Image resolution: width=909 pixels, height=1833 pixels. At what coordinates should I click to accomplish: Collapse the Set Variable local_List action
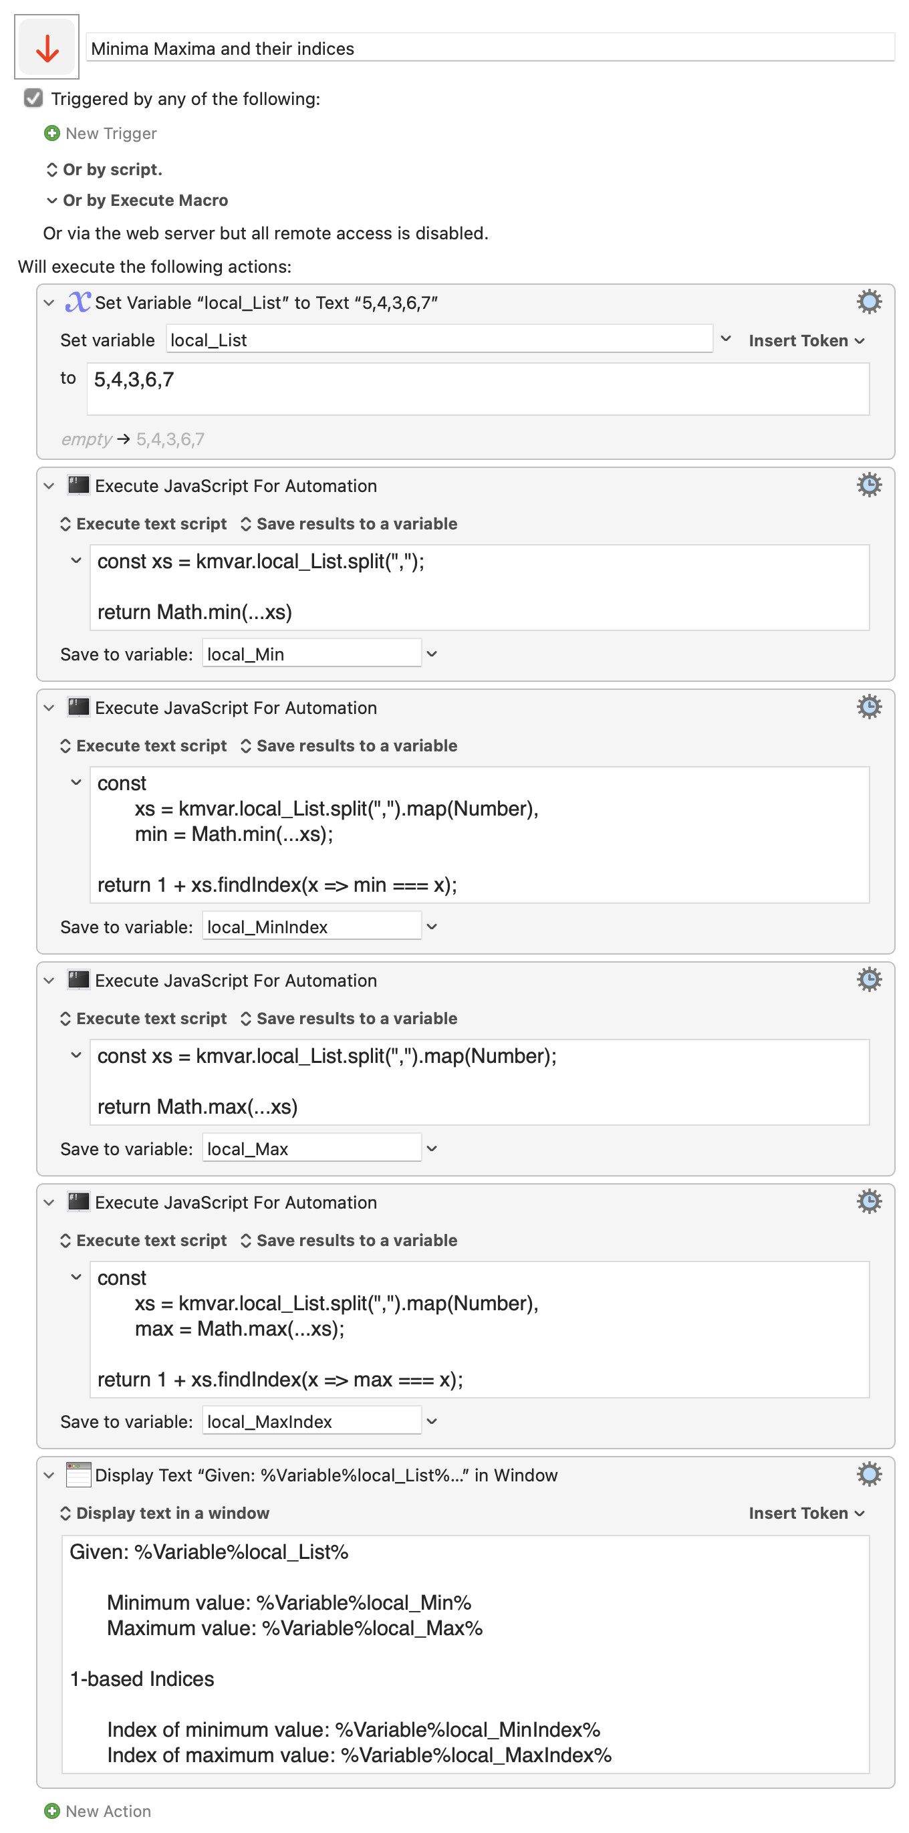(x=49, y=302)
